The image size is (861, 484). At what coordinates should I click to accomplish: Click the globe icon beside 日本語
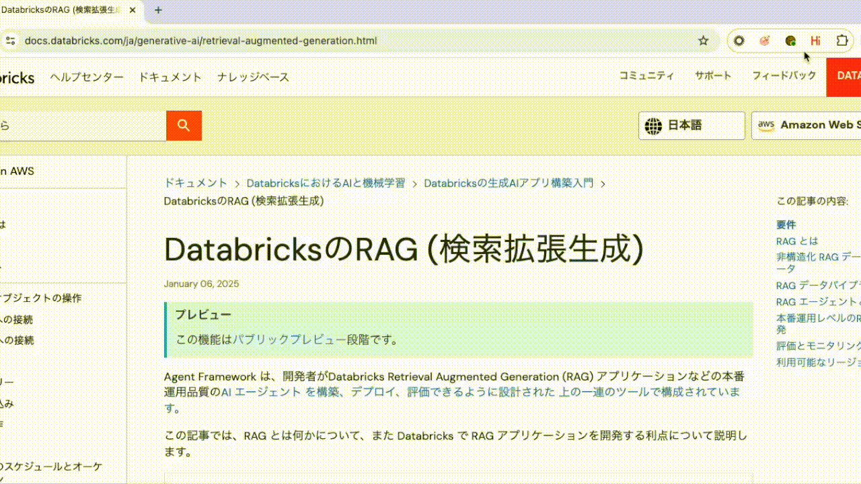click(x=652, y=125)
